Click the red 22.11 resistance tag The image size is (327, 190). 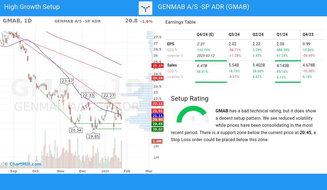pyautogui.click(x=158, y=104)
